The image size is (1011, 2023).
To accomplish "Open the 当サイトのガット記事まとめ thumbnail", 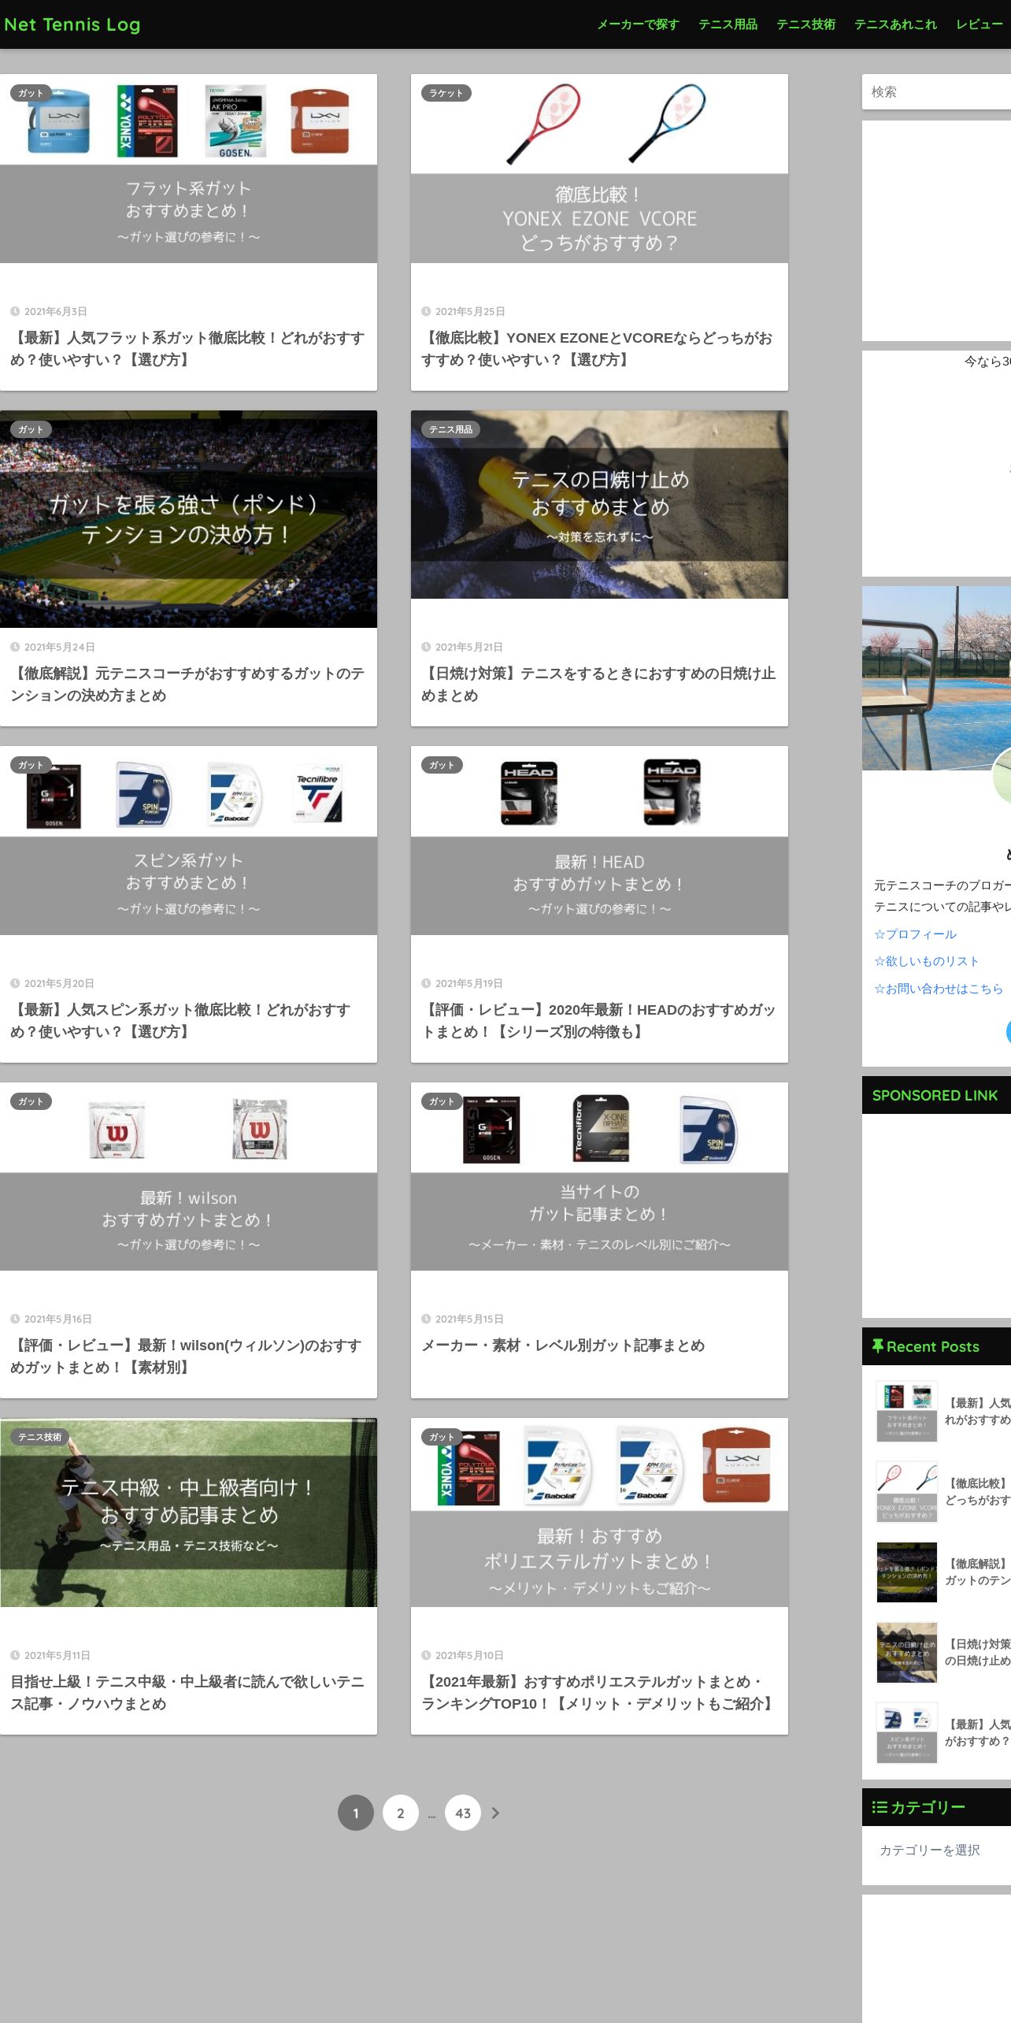I will [x=599, y=1176].
